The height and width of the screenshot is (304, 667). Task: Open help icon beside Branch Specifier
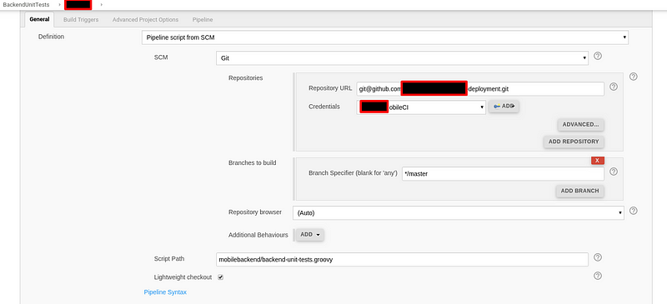614,172
